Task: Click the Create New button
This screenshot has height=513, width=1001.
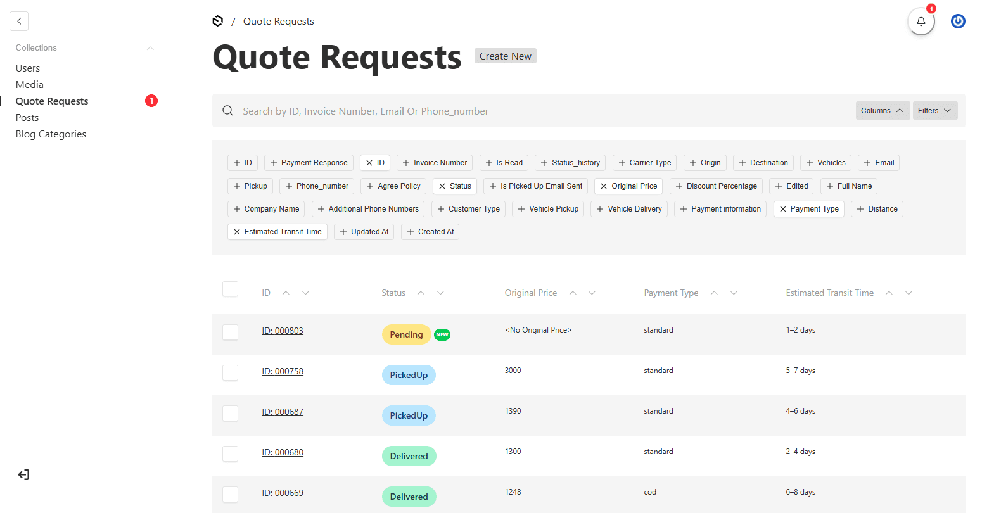Action: tap(506, 56)
